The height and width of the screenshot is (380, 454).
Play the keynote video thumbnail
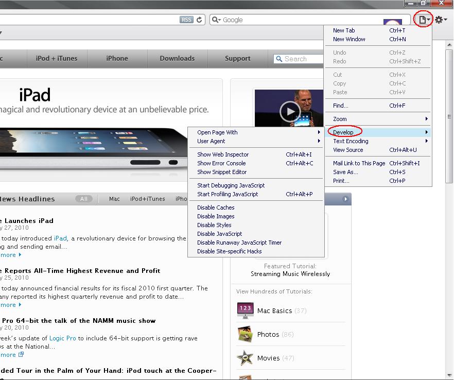point(290,111)
